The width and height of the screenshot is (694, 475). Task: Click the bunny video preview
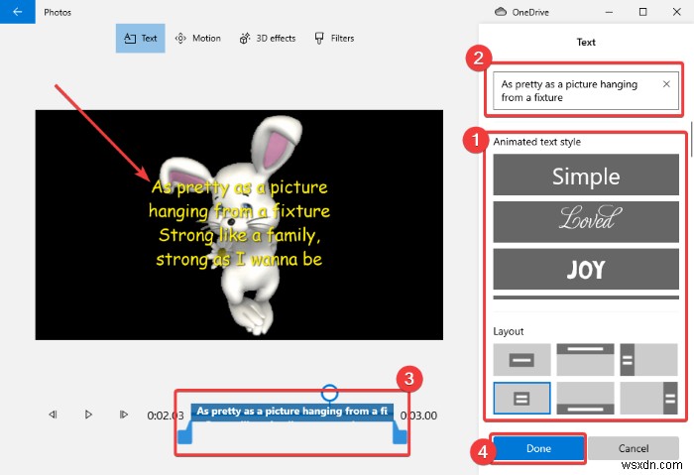(x=239, y=225)
